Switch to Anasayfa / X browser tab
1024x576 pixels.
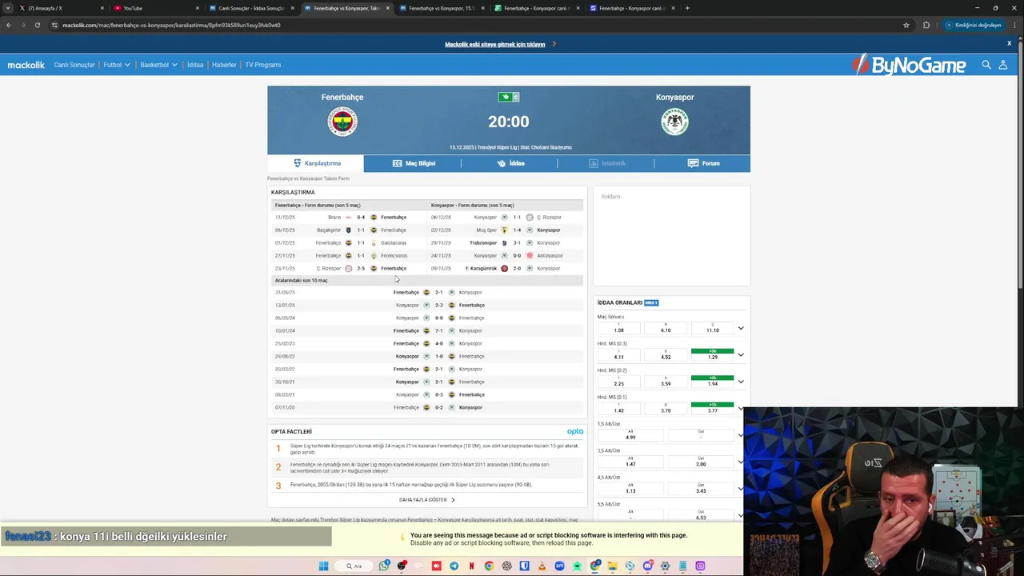pos(60,8)
